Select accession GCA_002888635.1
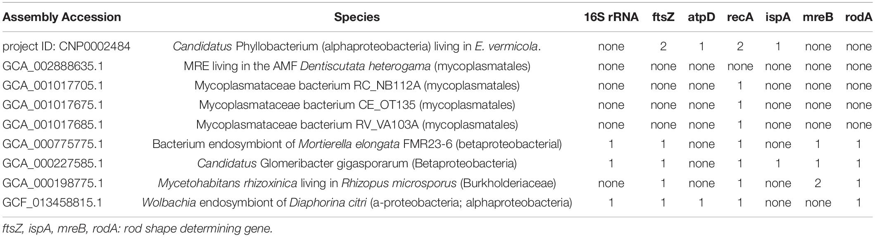This screenshot has height=237, width=875. tap(53, 66)
